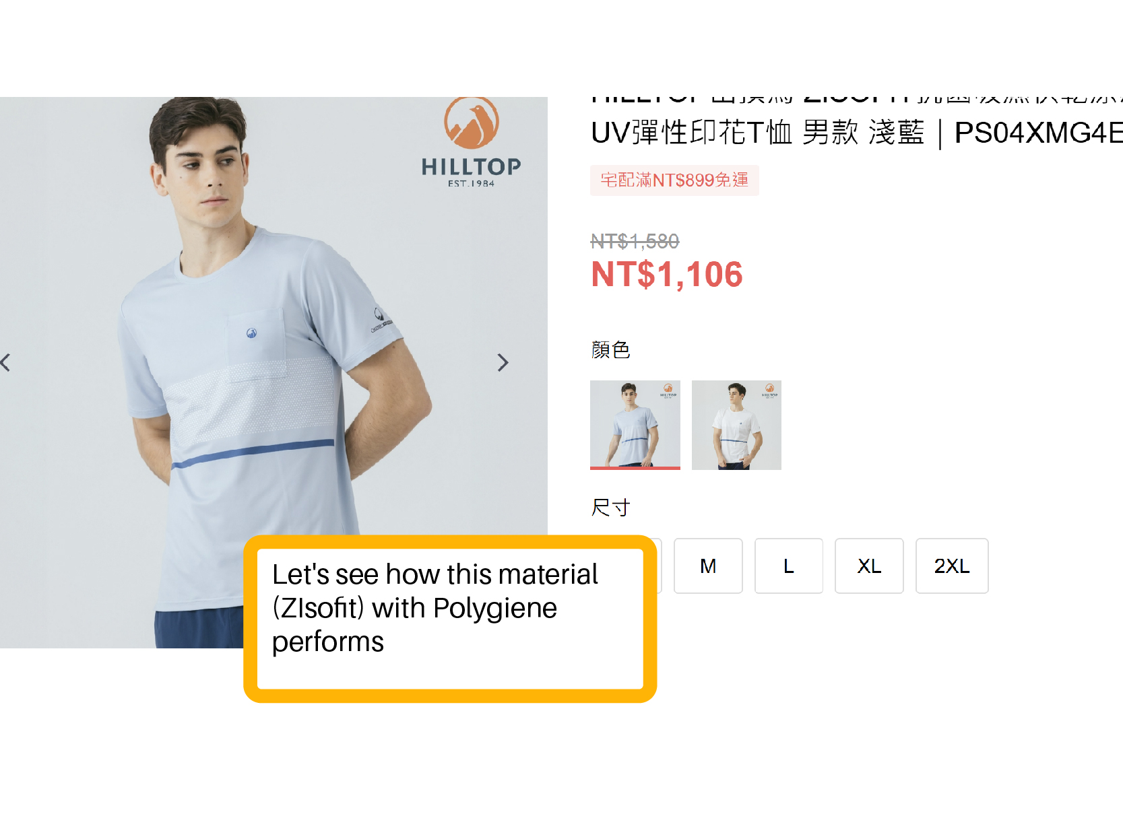Open the NT$899 free shipping promotion badge

tap(674, 180)
